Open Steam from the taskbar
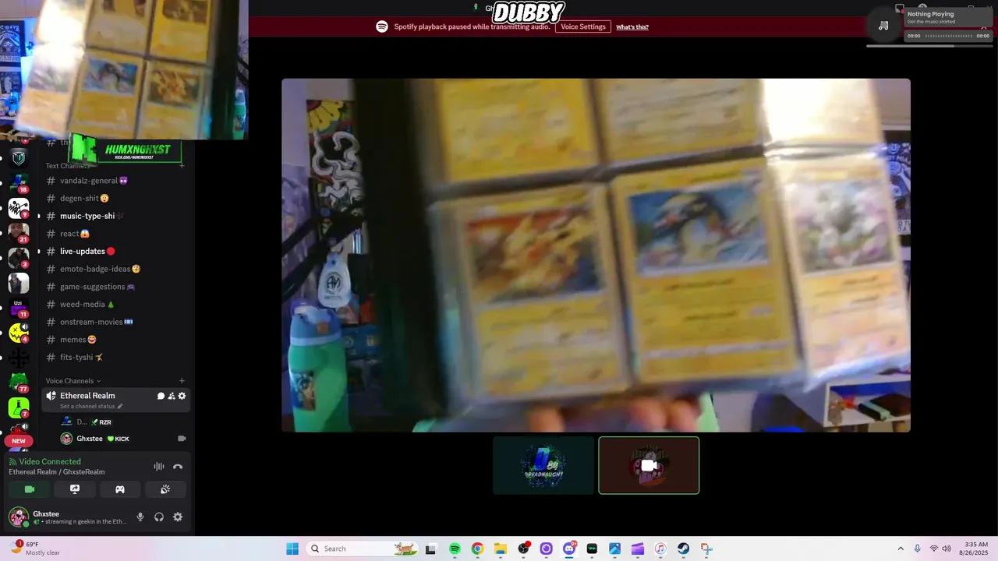This screenshot has width=998, height=561. pos(683,549)
